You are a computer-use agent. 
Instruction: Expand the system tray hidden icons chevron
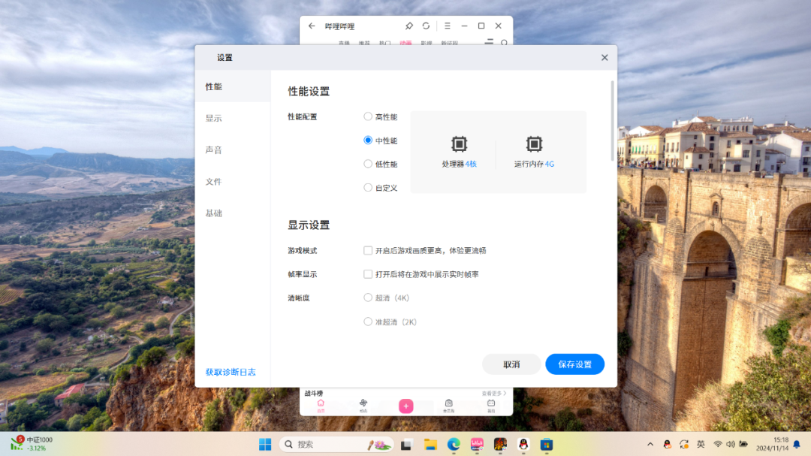point(650,444)
